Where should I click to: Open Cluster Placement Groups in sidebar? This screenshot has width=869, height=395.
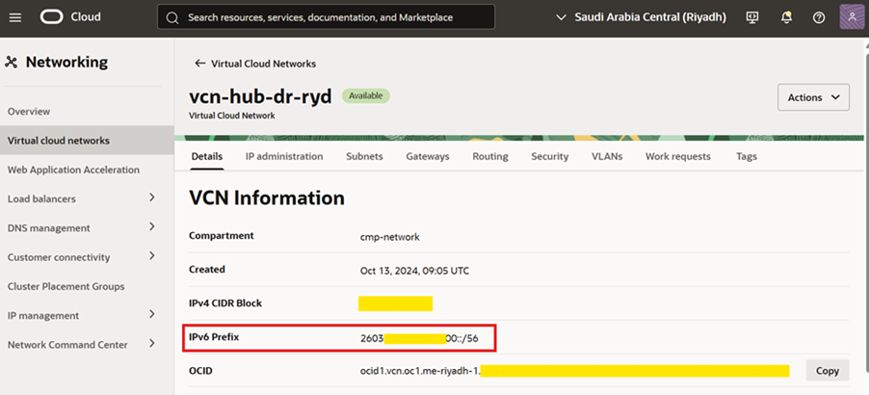(66, 286)
